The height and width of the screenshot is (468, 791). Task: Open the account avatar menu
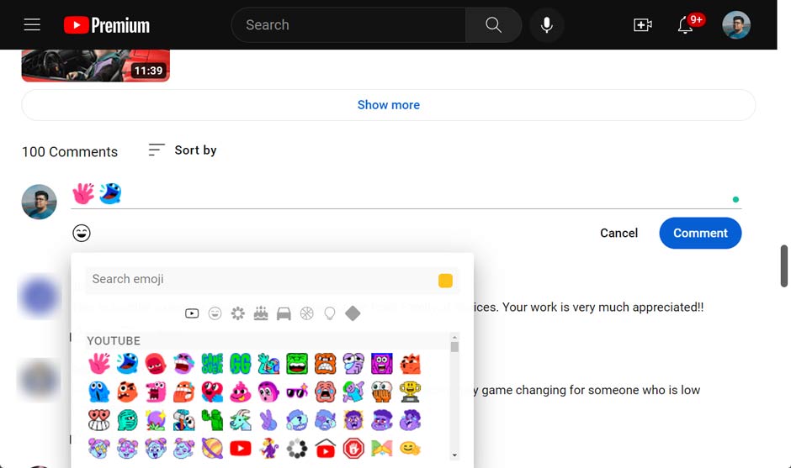pyautogui.click(x=736, y=25)
